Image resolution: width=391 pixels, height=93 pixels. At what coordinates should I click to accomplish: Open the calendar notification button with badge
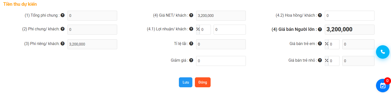click(383, 85)
